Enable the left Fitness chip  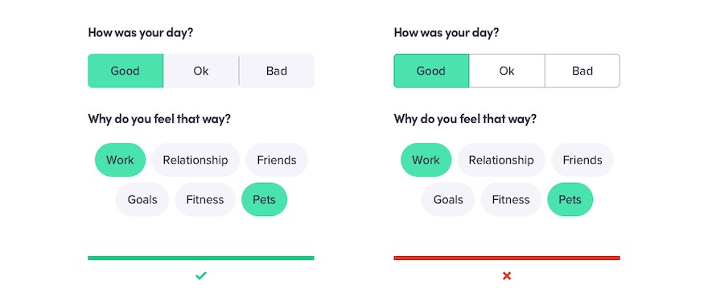coord(205,200)
